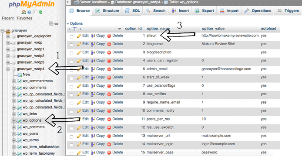Click the New table icon under gnarayan_wrdp4
This screenshot has height=156, width=302.
click(20, 75)
